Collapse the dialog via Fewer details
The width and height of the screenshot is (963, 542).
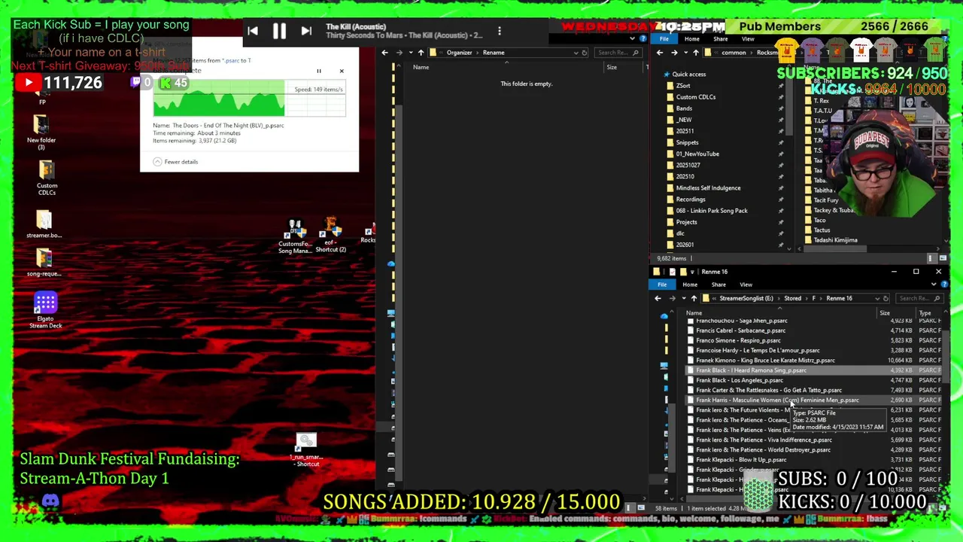176,162
